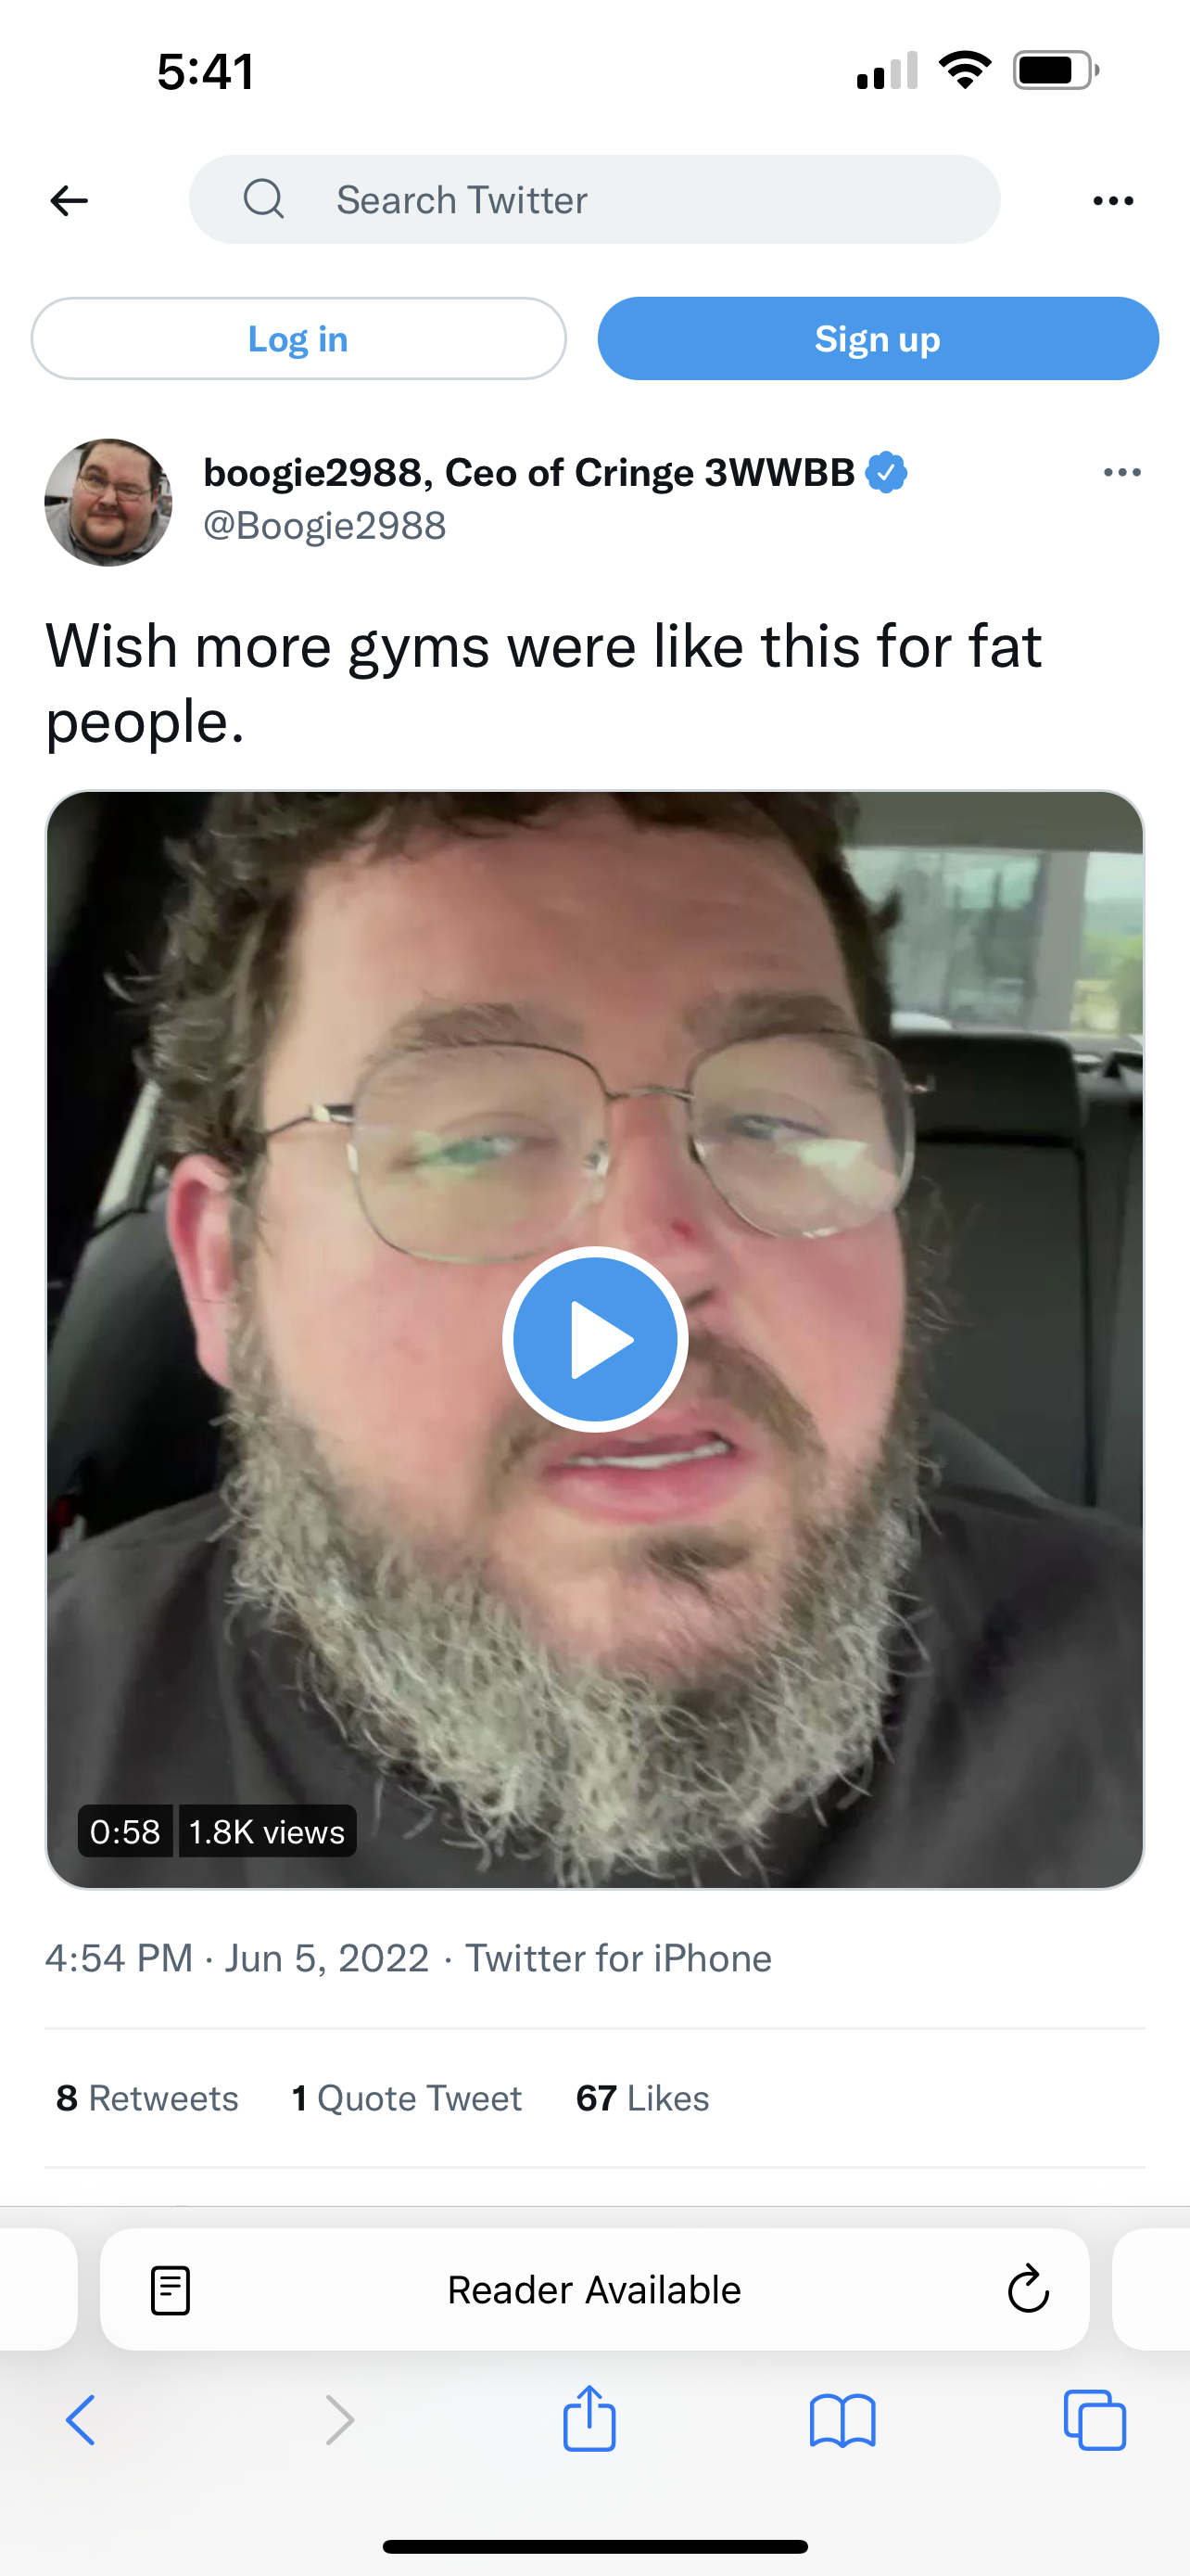1190x2576 pixels.
Task: Show the 67 Likes list
Action: tap(642, 2098)
